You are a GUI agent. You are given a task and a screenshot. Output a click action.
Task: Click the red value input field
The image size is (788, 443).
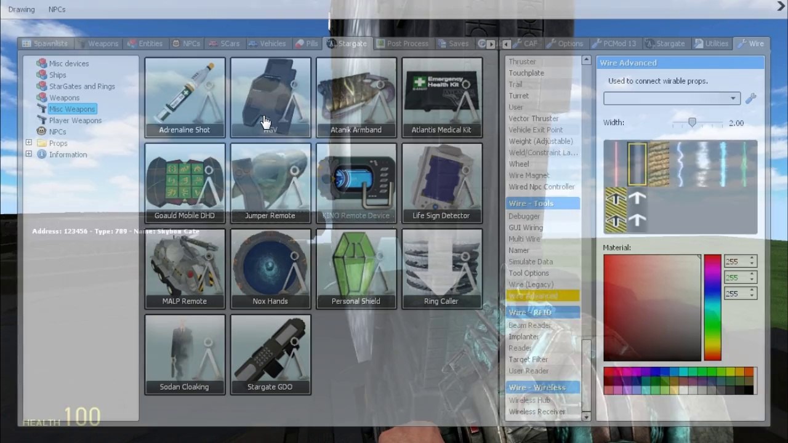[x=736, y=261]
